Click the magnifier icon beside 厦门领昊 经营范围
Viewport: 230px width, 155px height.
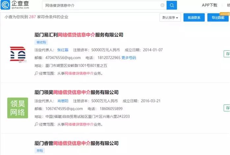coord(36,124)
